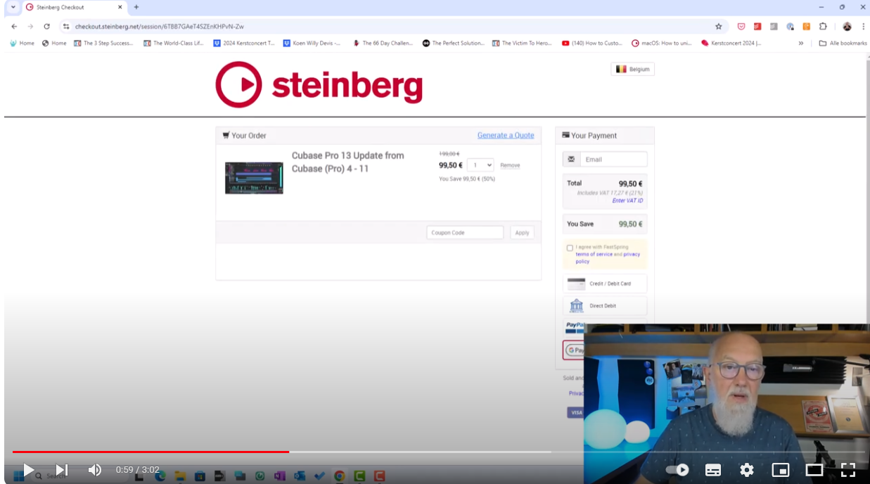The image size is (870, 484).
Task: Open the Alle bookmarks folder
Action: [x=843, y=43]
